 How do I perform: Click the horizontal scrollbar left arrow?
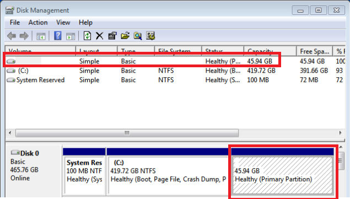[x=10, y=133]
